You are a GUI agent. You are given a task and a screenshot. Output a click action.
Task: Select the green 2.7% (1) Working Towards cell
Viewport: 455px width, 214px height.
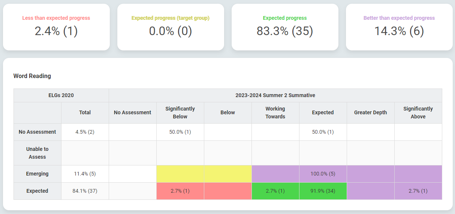pos(275,191)
